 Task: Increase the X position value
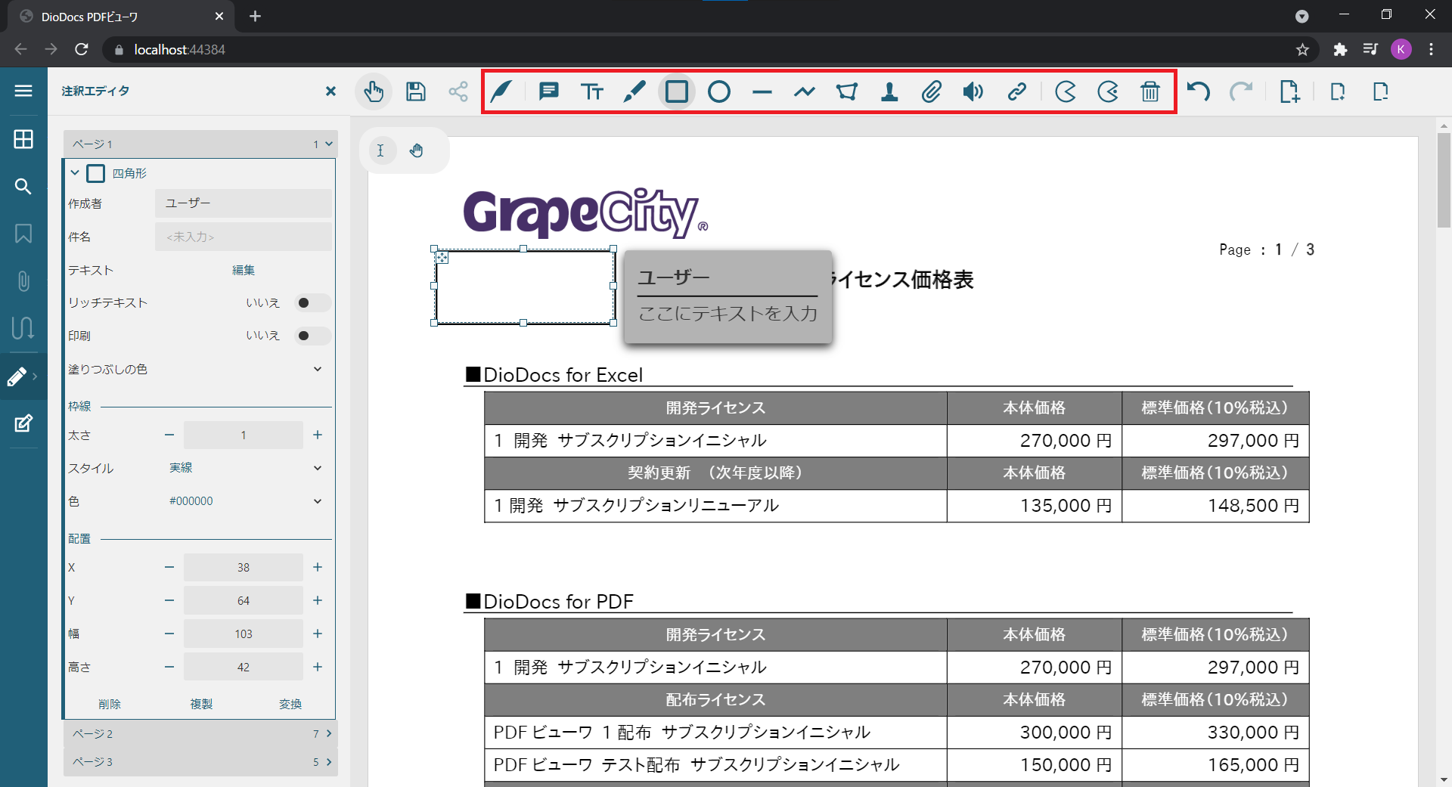tap(318, 567)
